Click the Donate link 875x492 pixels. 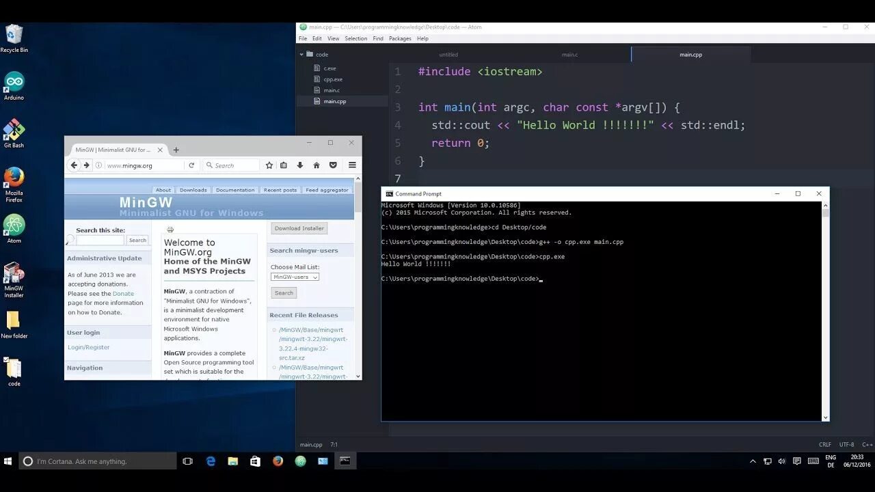[123, 294]
